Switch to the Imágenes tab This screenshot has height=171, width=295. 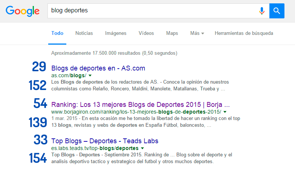click(116, 33)
